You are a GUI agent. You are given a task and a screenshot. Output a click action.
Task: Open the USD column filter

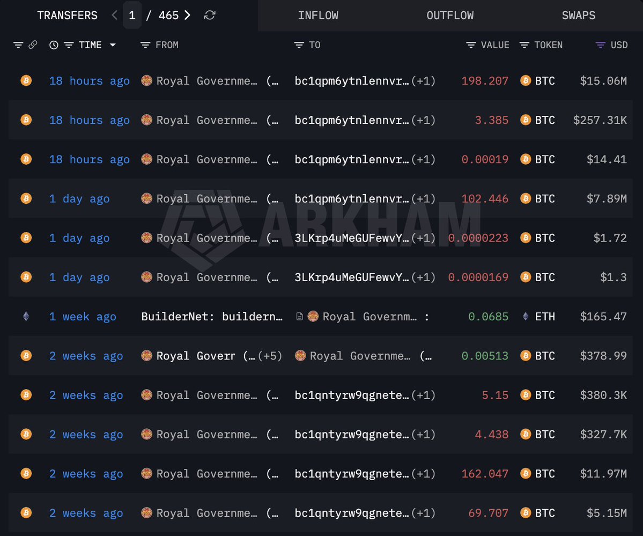click(x=600, y=45)
